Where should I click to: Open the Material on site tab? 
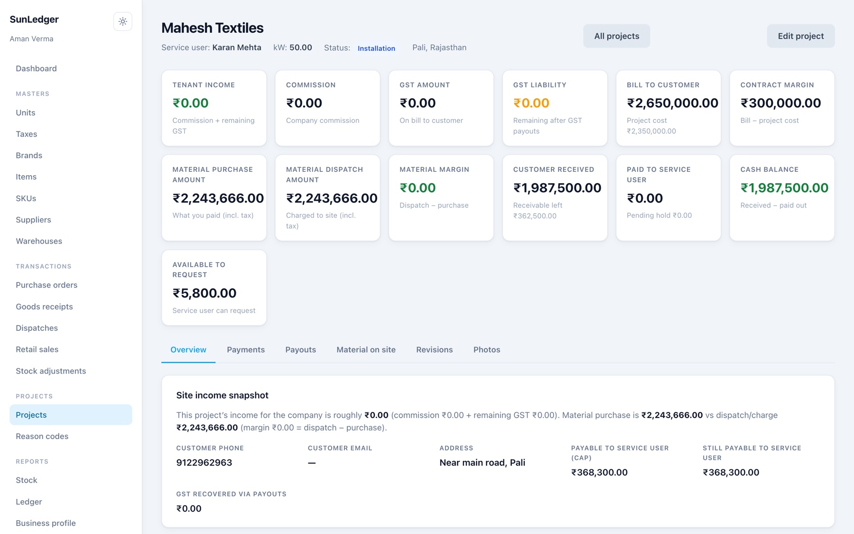[366, 350]
